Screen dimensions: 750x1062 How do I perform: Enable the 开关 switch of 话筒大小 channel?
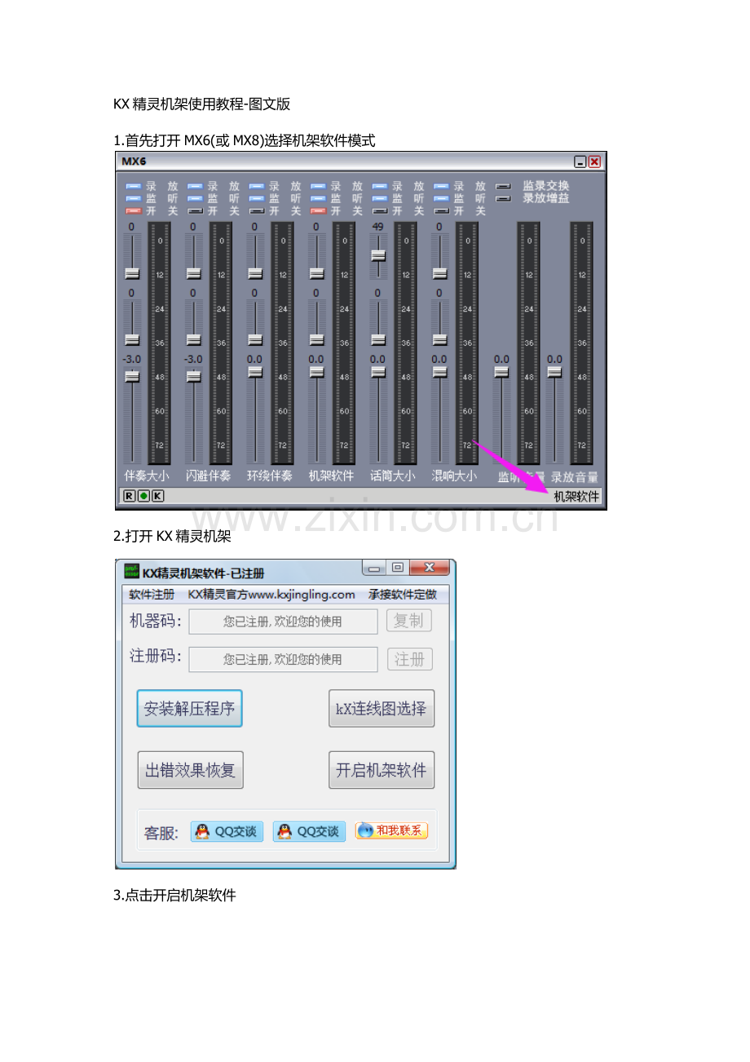click(379, 210)
